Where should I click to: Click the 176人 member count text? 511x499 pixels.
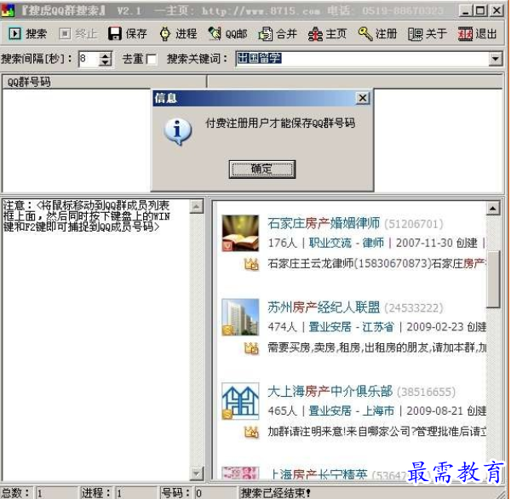(x=282, y=244)
